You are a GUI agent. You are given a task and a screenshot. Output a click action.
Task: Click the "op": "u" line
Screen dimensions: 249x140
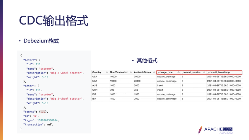click(31, 116)
